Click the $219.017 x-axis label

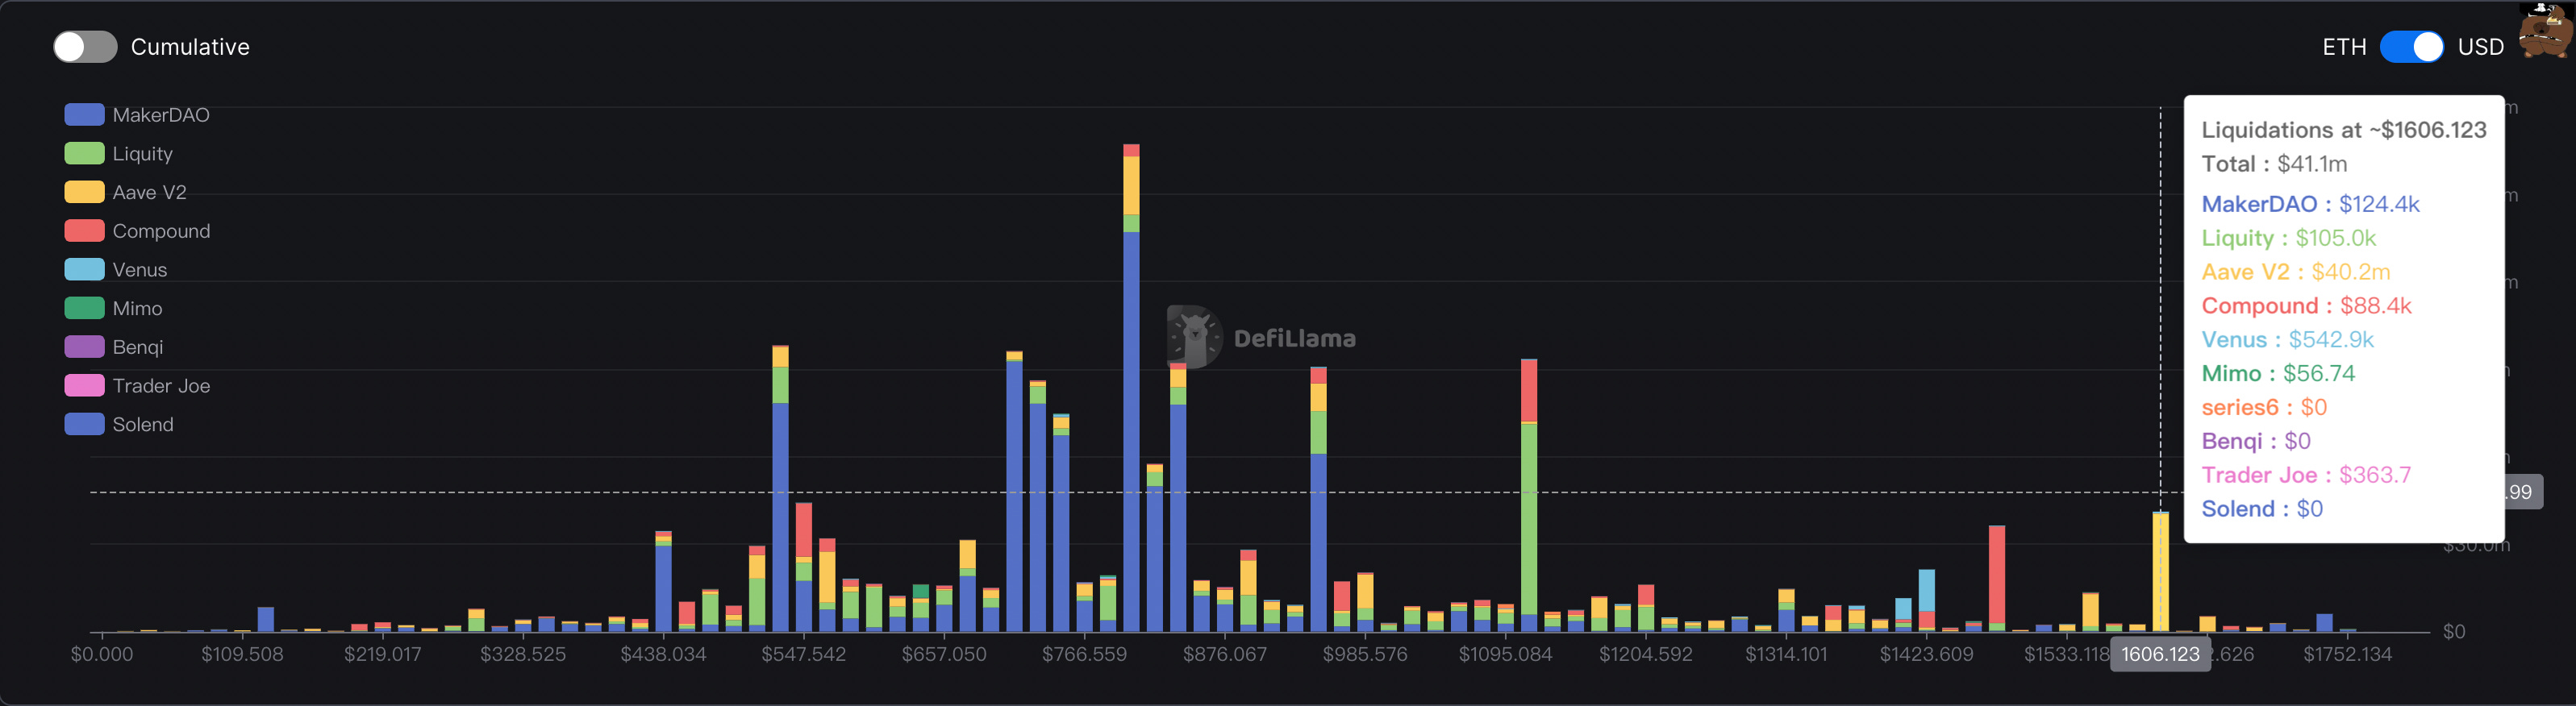tap(382, 654)
